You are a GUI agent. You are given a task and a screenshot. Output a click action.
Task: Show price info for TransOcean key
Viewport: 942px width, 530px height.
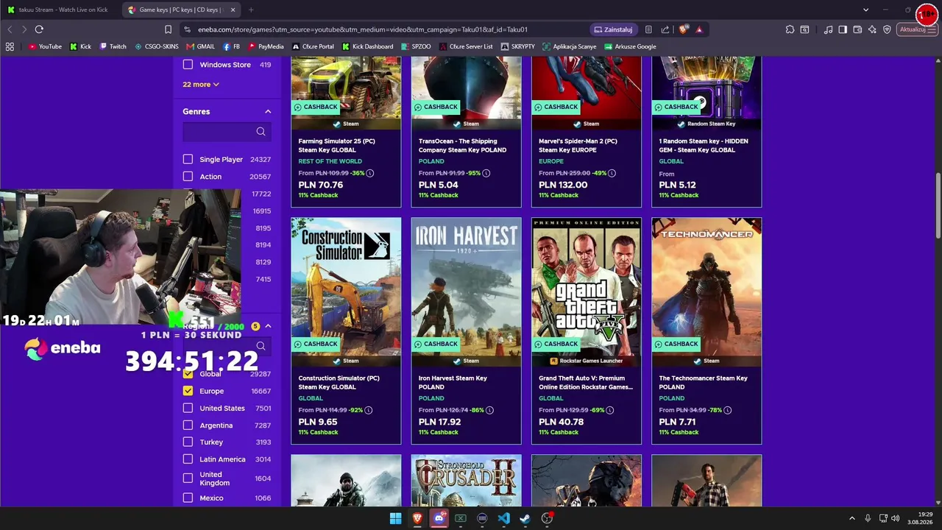486,173
